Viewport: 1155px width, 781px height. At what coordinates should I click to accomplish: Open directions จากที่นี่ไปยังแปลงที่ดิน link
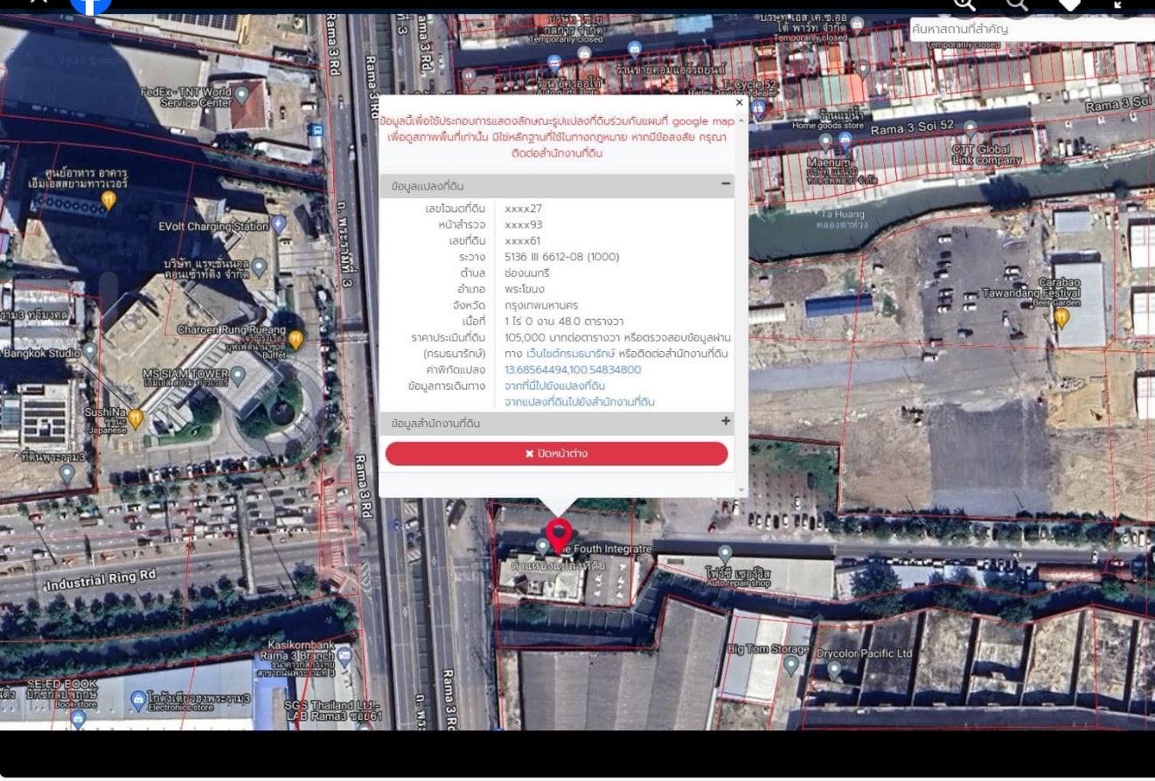click(554, 385)
